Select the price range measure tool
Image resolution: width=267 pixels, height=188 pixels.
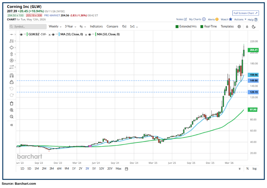(12, 54)
